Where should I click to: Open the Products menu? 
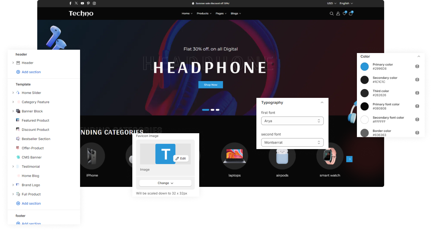(204, 13)
